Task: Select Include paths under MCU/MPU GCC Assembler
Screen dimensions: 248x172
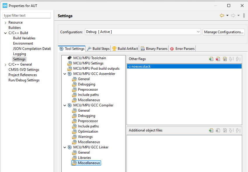Action: point(88,95)
